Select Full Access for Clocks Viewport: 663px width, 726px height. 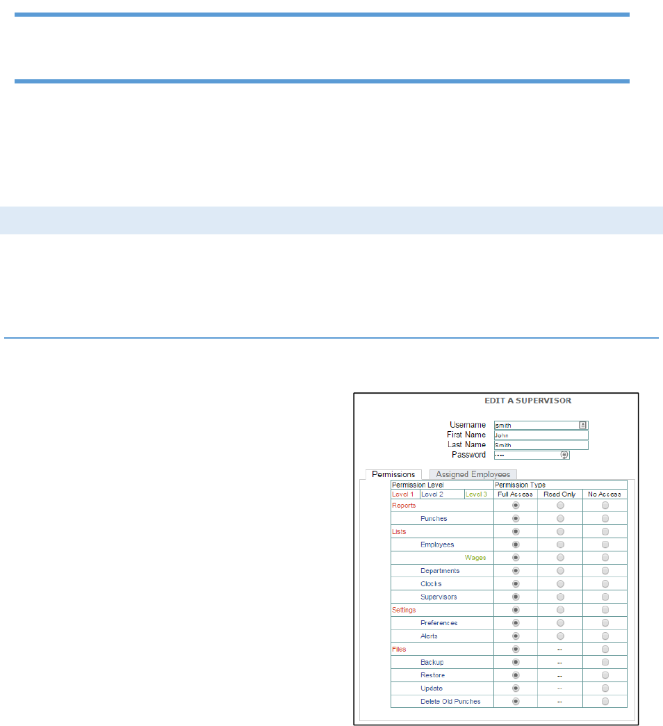click(516, 584)
